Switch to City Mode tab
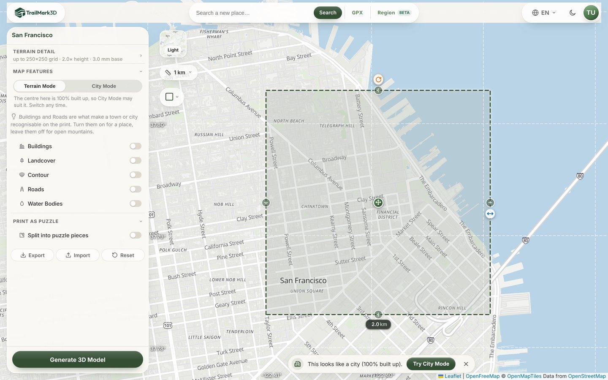The width and height of the screenshot is (608, 380). [x=104, y=86]
